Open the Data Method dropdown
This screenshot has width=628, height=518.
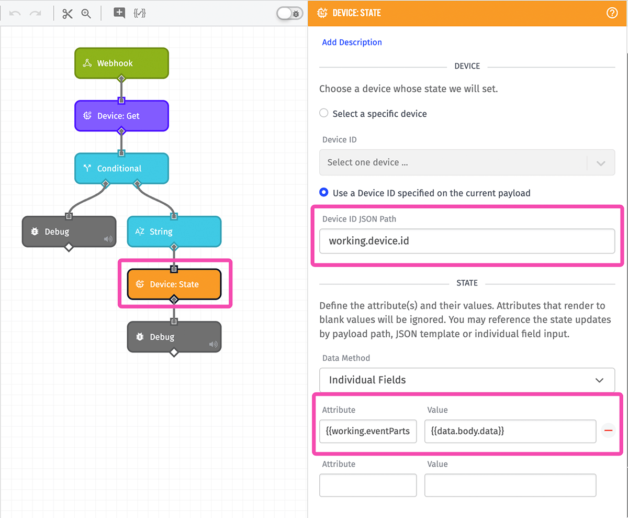tap(467, 380)
